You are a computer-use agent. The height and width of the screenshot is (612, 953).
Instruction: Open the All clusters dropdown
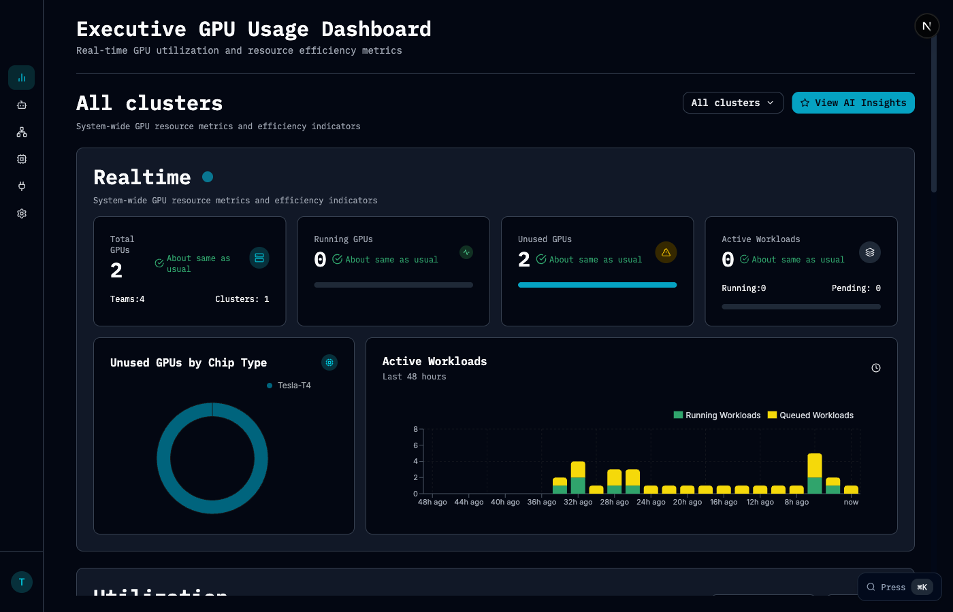[733, 103]
